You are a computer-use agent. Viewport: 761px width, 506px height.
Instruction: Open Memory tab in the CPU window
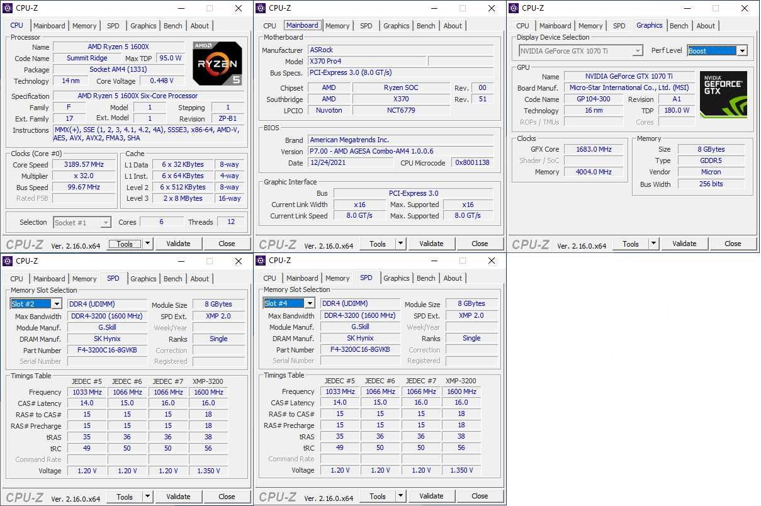(x=84, y=26)
